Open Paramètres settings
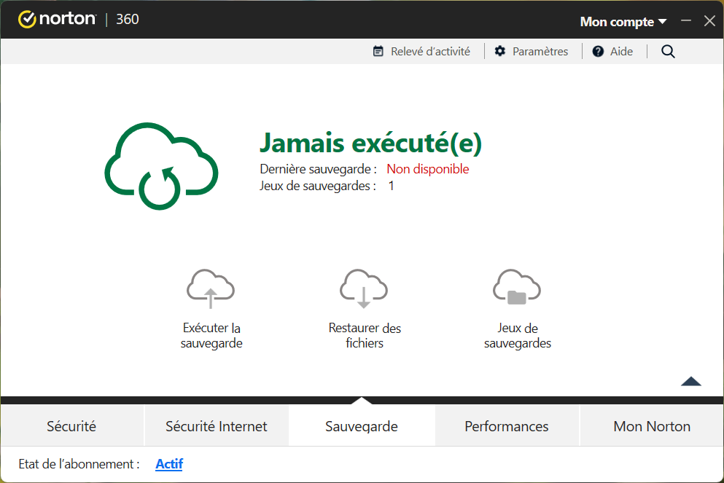 coord(540,51)
